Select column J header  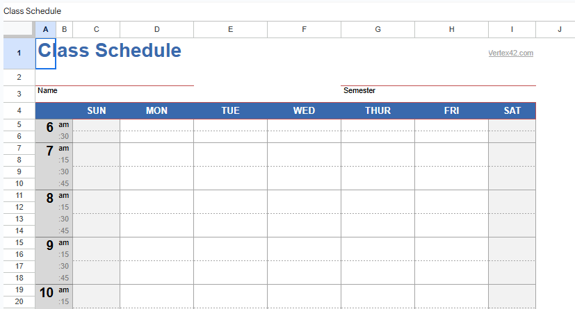559,29
